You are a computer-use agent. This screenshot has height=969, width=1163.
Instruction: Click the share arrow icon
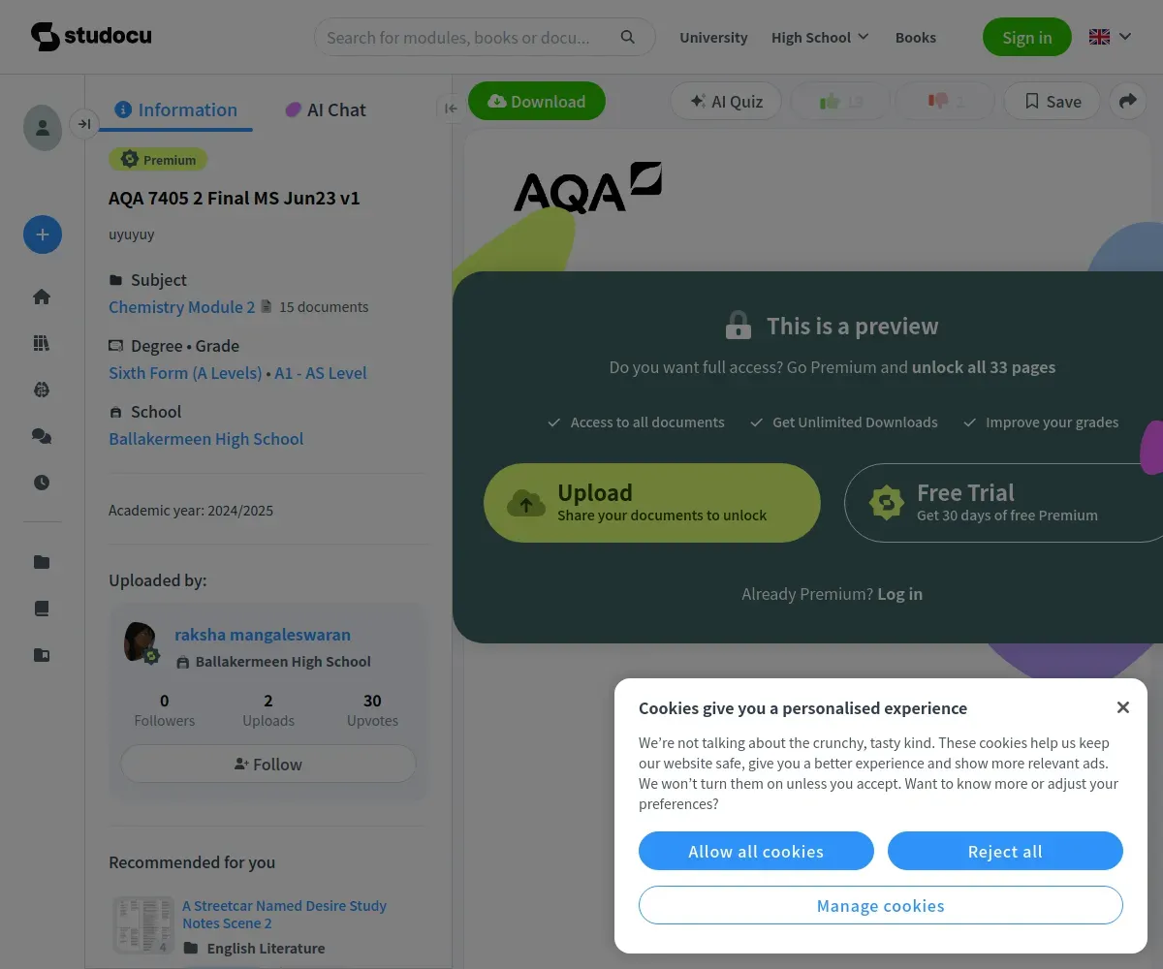click(x=1128, y=101)
